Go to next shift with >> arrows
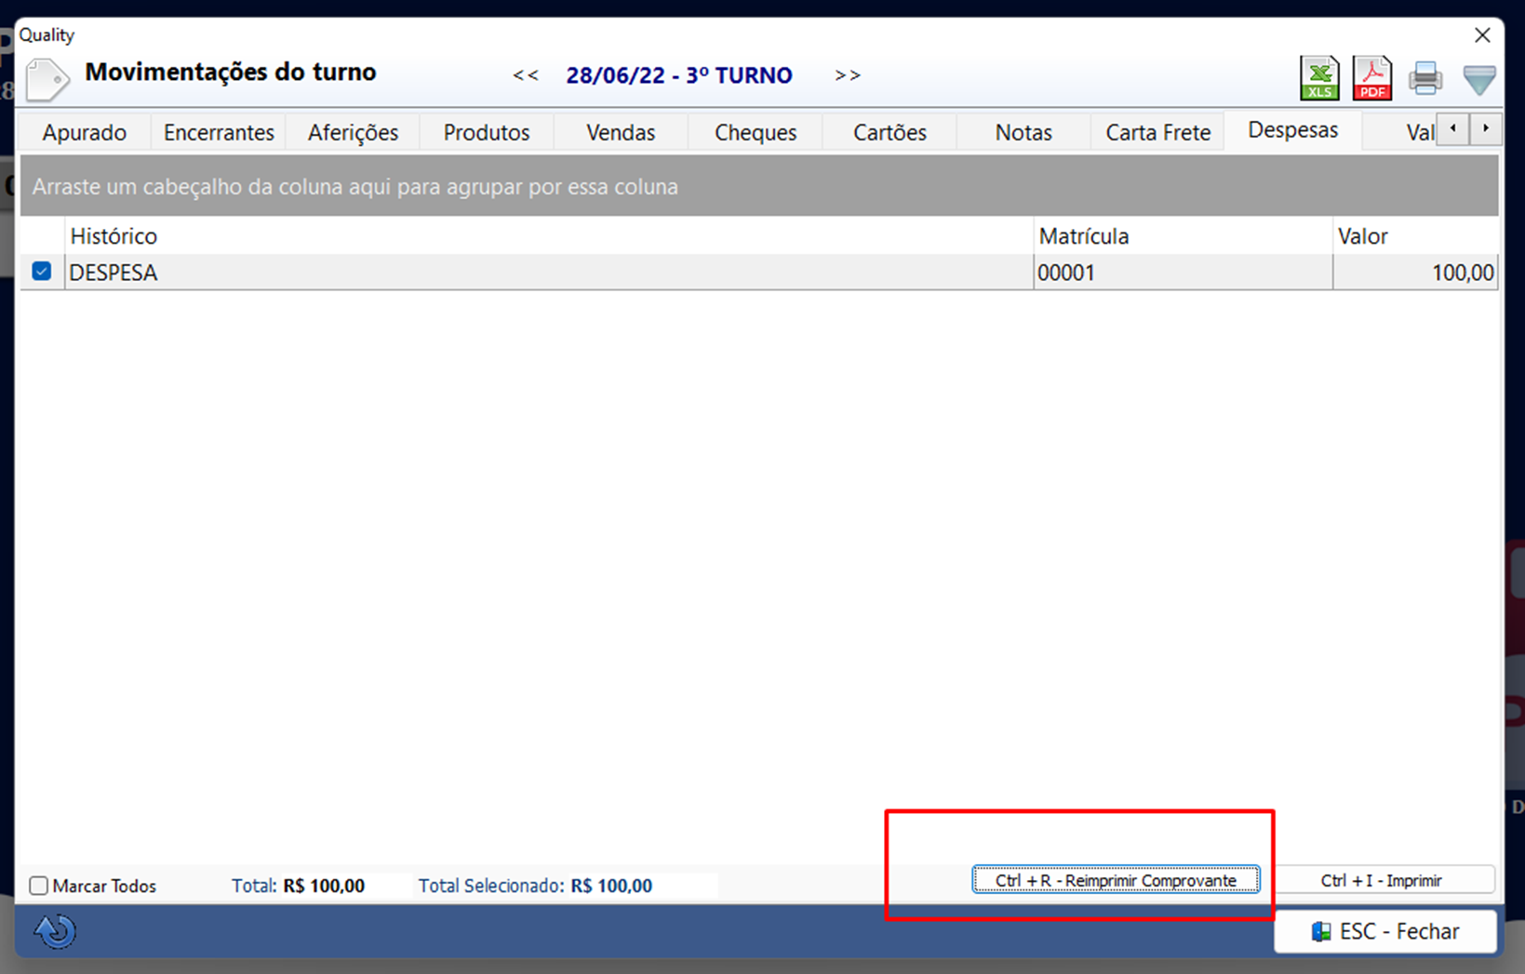Screen dimensions: 1525x974 pos(848,75)
